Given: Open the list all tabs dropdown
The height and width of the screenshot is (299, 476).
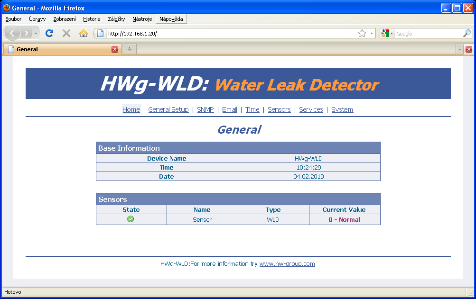Looking at the screenshot, I should coord(460,49).
